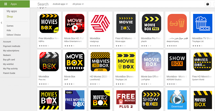Open orange popcorn glasses icon by deepcompany
Viewport: 215px width, 111px height.
(x=177, y=23)
